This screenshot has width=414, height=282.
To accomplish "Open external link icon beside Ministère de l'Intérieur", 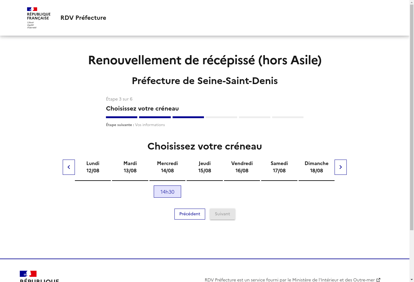I will click(x=378, y=280).
